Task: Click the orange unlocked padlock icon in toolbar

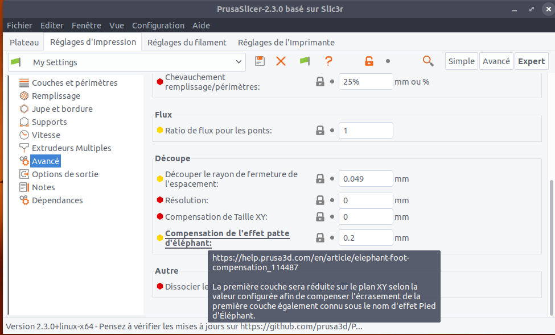Action: [369, 61]
